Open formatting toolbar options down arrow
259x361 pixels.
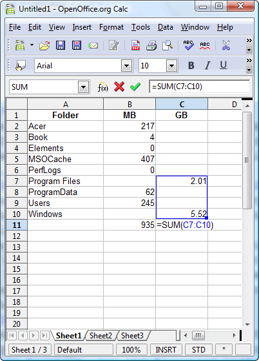249,70
